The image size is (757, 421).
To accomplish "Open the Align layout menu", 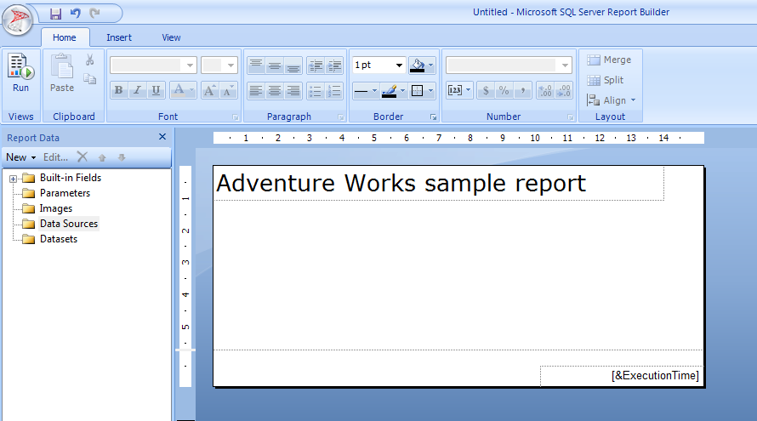I will tap(612, 100).
